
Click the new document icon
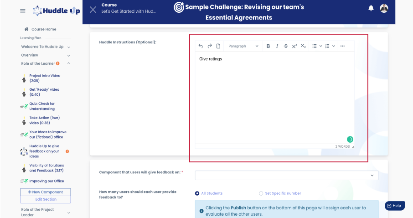tap(218, 46)
